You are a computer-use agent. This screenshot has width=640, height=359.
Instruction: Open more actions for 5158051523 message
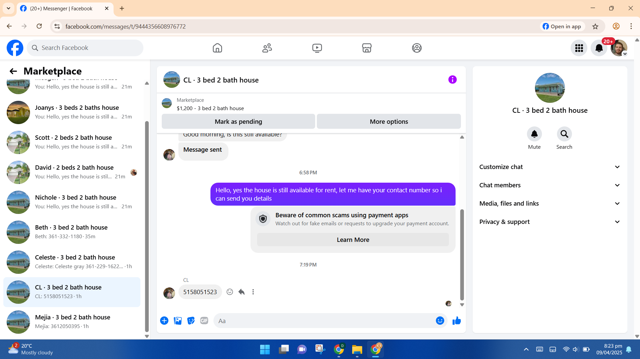(x=253, y=292)
